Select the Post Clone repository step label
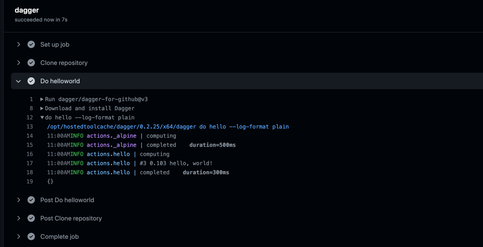Image resolution: width=483 pixels, height=247 pixels. (71, 218)
